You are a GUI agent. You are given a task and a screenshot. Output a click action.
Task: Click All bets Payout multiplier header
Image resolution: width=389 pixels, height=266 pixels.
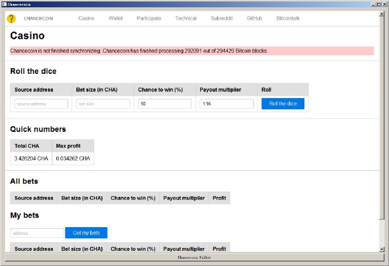[x=184, y=198]
